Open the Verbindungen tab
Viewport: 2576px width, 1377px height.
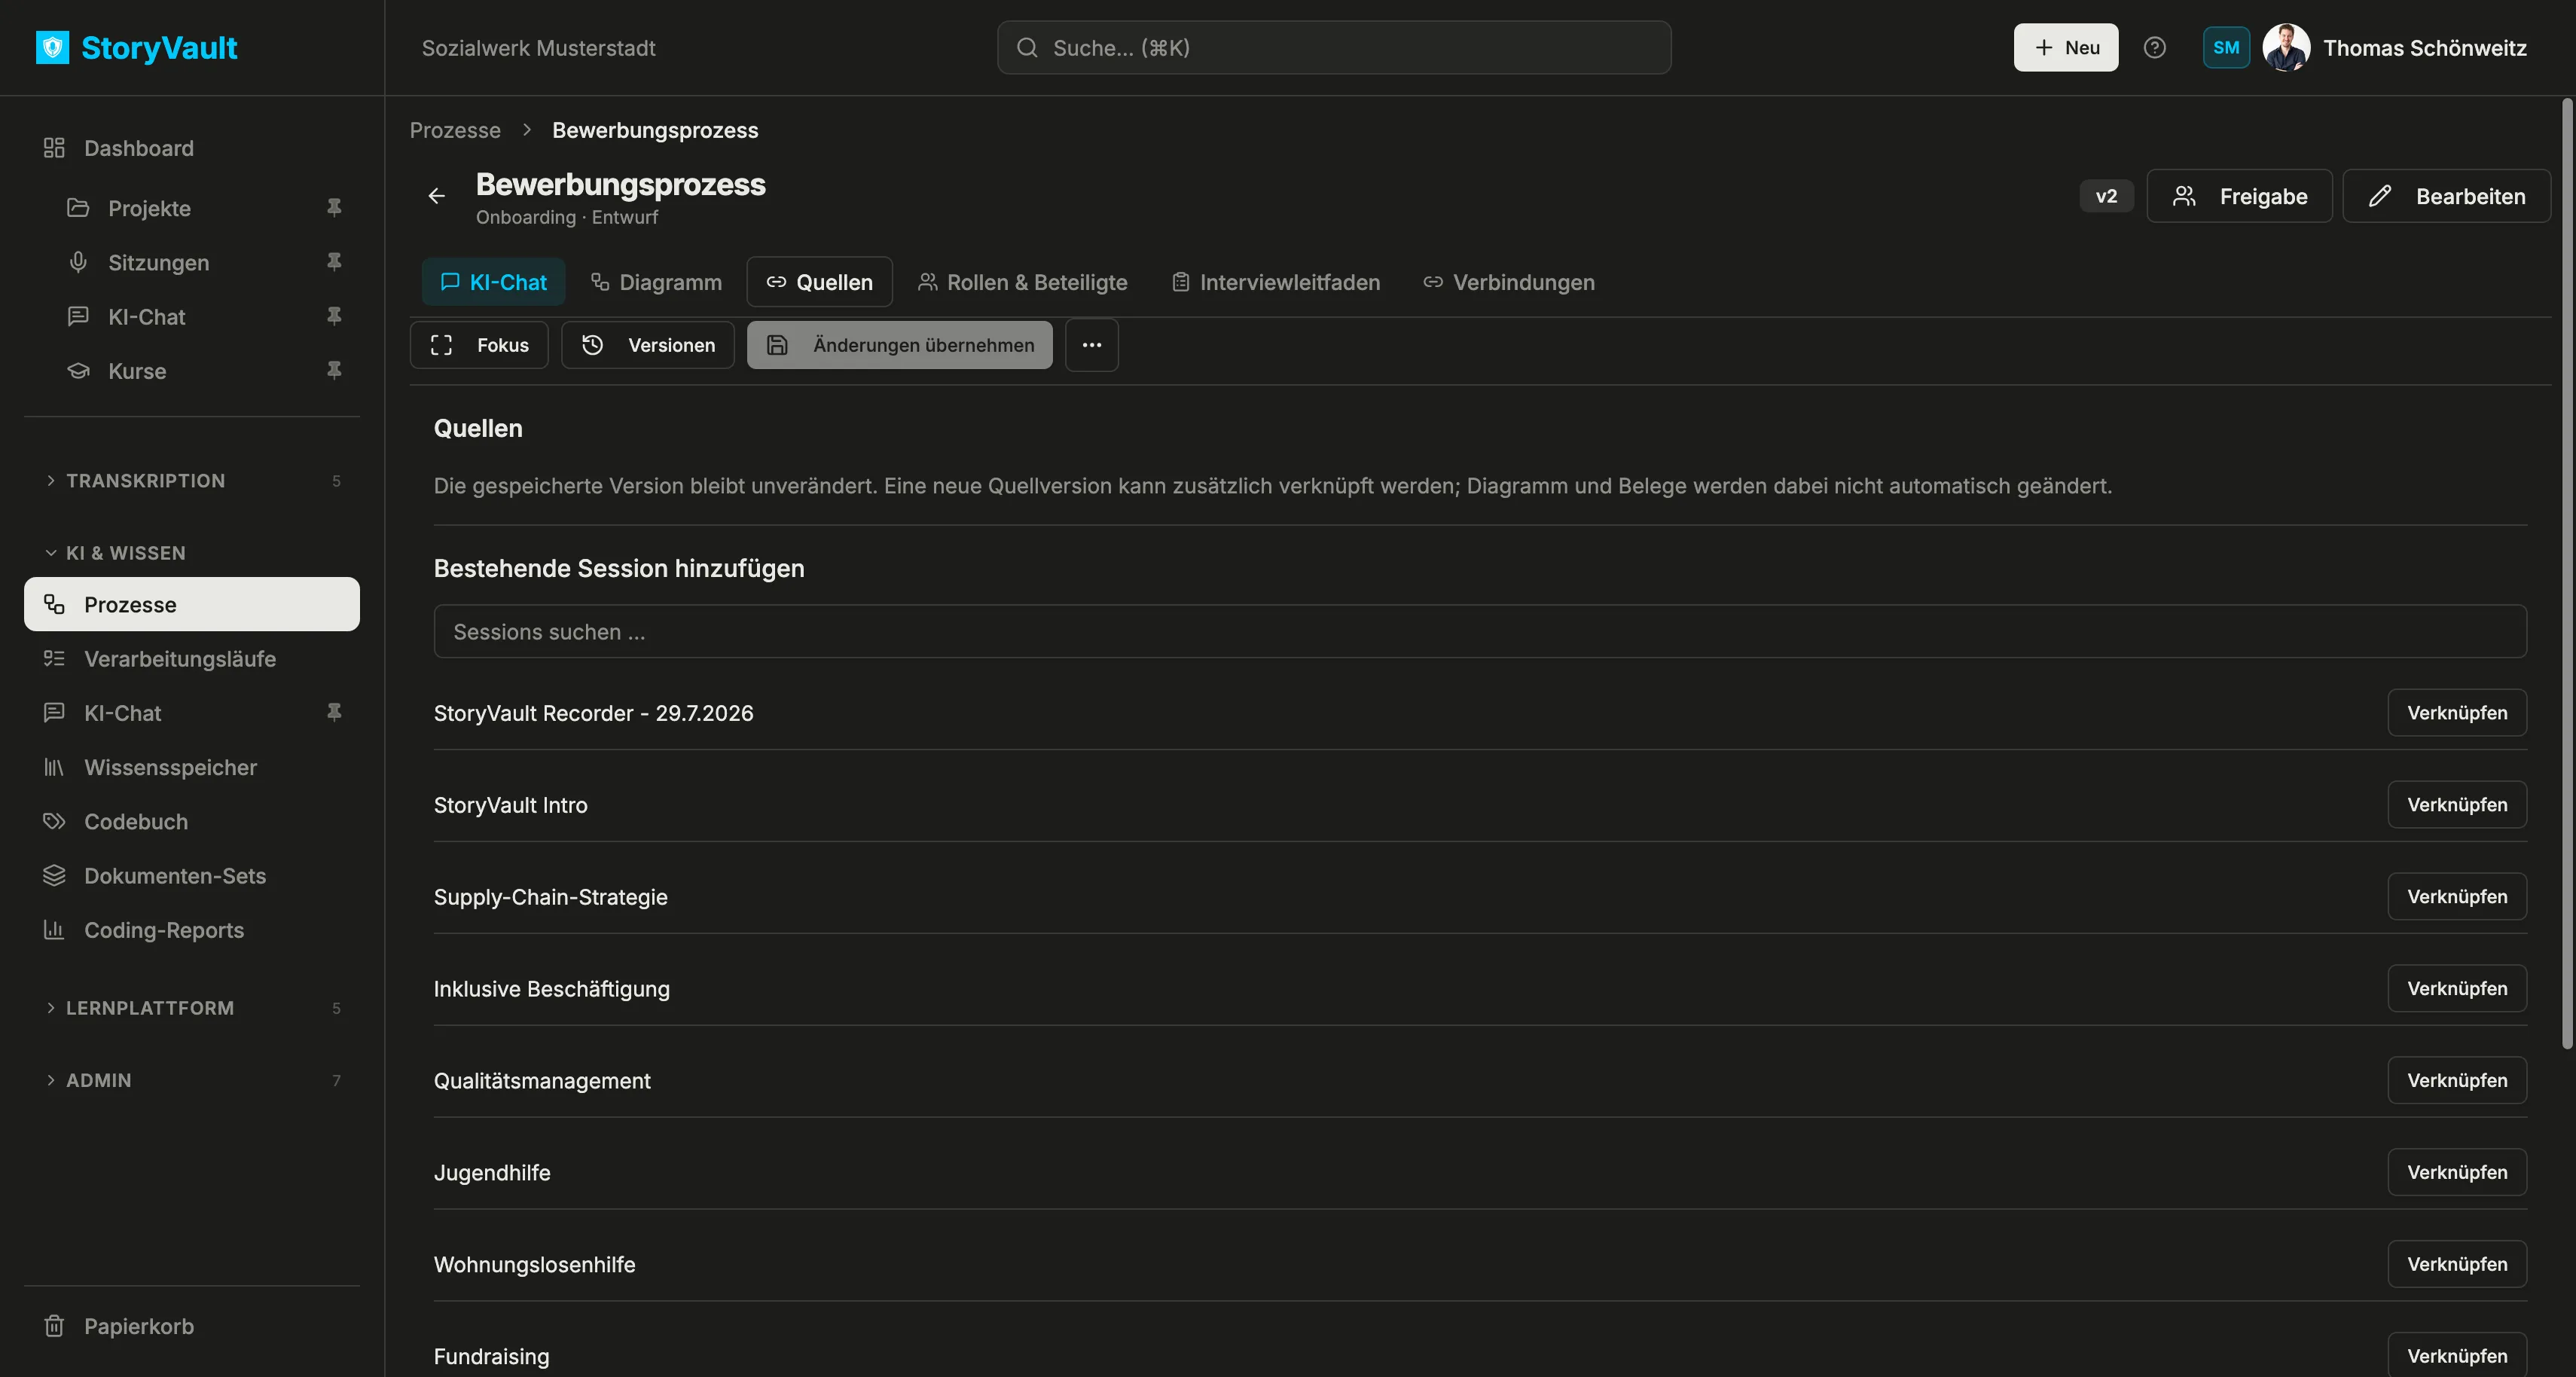(1509, 282)
